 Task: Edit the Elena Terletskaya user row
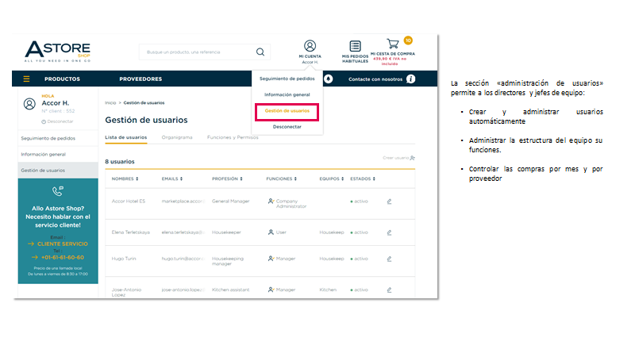click(389, 232)
